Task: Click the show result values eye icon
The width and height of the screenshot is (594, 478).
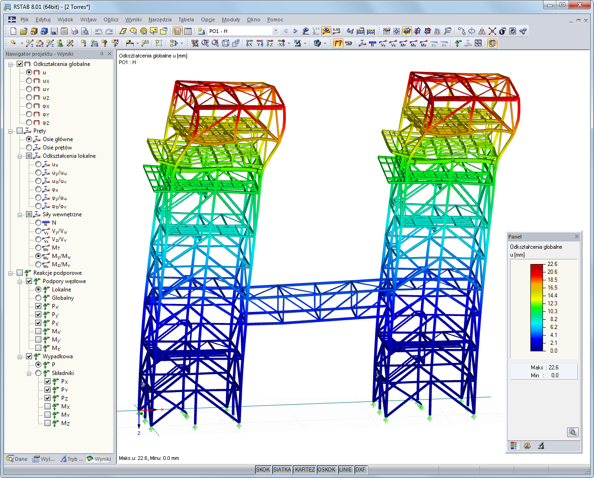Action: point(326,31)
